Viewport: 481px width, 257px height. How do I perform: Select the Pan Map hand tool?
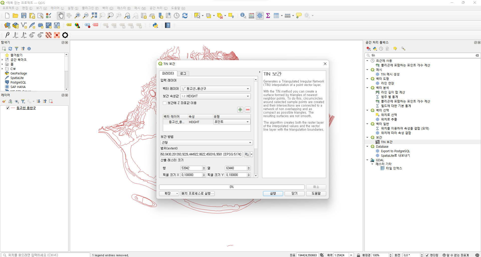tap(61, 16)
